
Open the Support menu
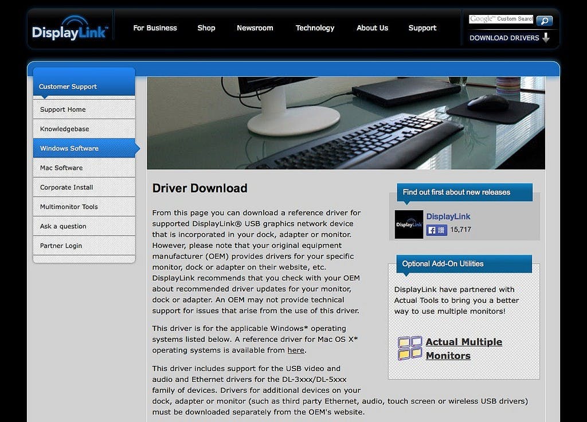422,28
